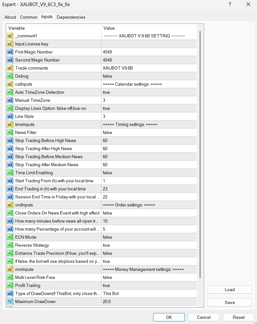Screen dimensions: 257x324
Task: Click the icon beside Maximum DrawDown
Action: 10,301
